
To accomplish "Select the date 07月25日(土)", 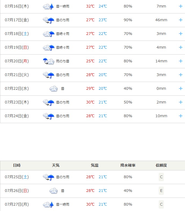I will 17,177.
